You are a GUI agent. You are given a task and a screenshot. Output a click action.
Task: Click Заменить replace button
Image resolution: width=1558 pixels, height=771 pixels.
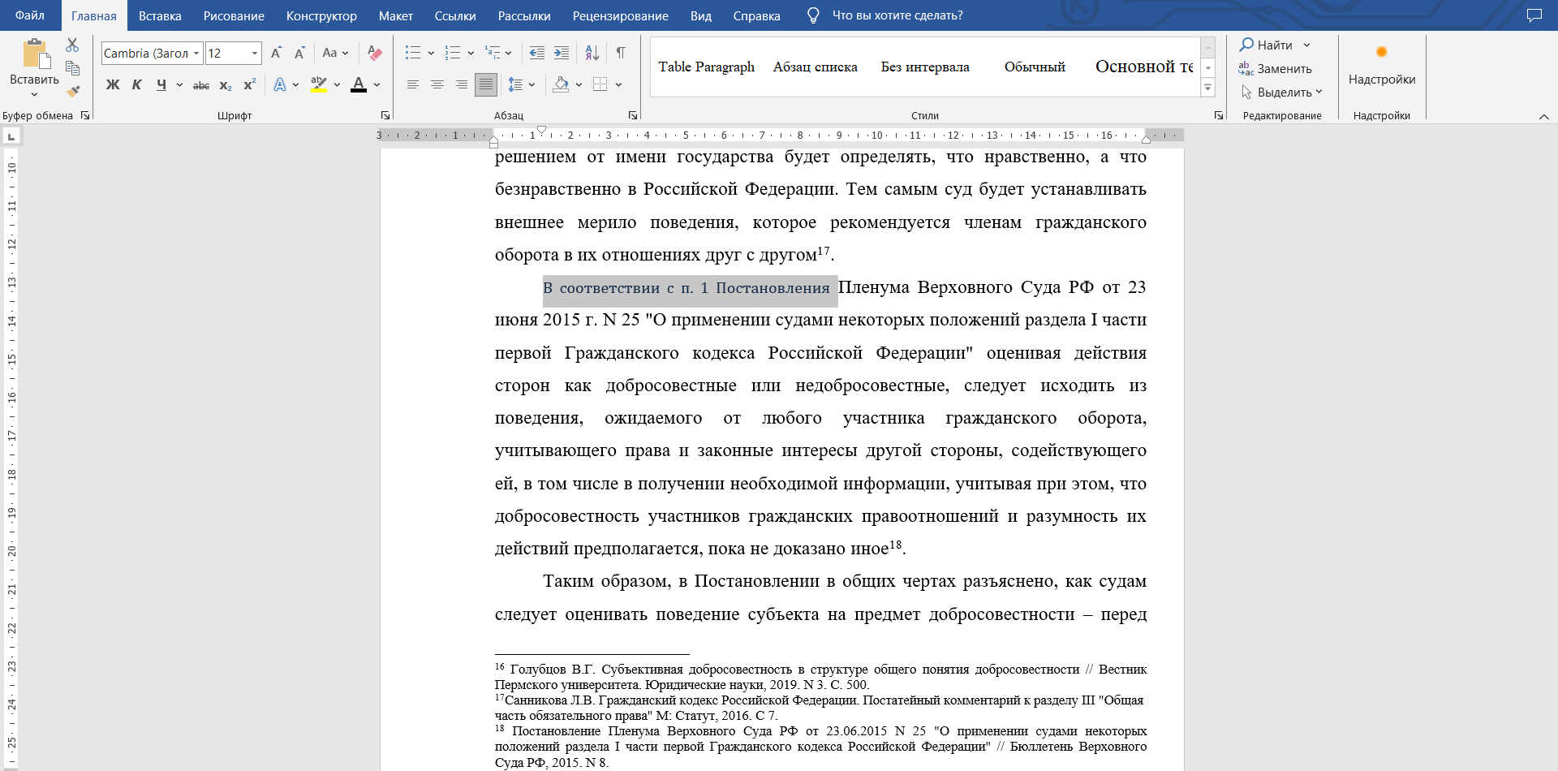pyautogui.click(x=1276, y=69)
